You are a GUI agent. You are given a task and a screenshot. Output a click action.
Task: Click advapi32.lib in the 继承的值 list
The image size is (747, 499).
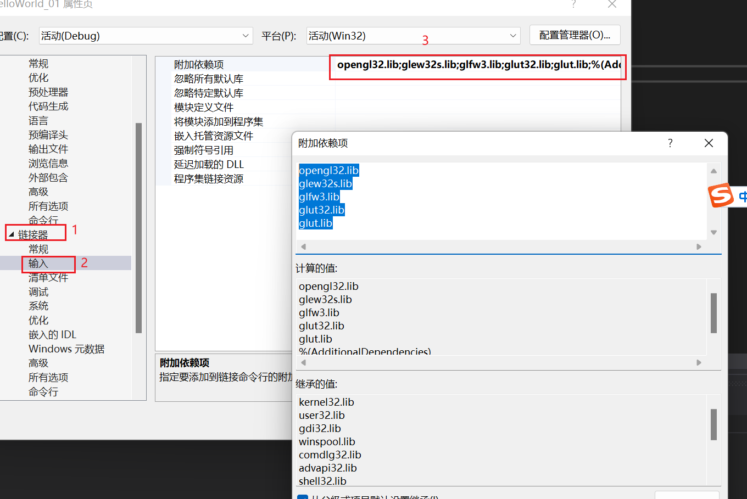pos(328,468)
